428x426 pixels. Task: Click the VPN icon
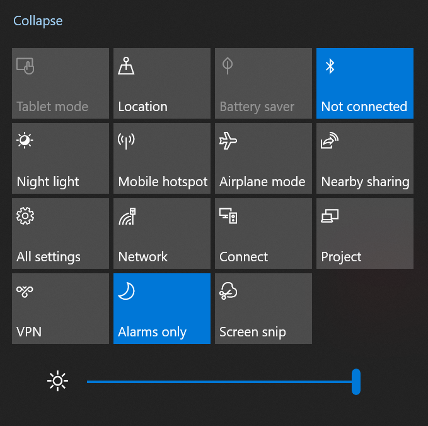coord(25,291)
